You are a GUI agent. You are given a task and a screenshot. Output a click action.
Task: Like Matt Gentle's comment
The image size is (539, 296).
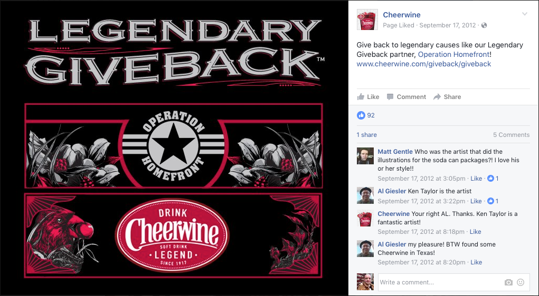coord(476,179)
